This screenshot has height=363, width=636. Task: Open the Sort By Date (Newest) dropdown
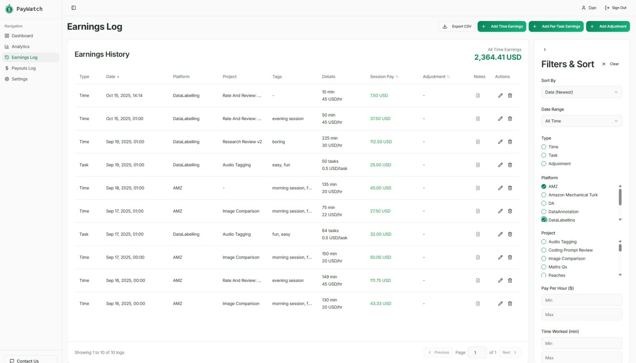point(581,92)
